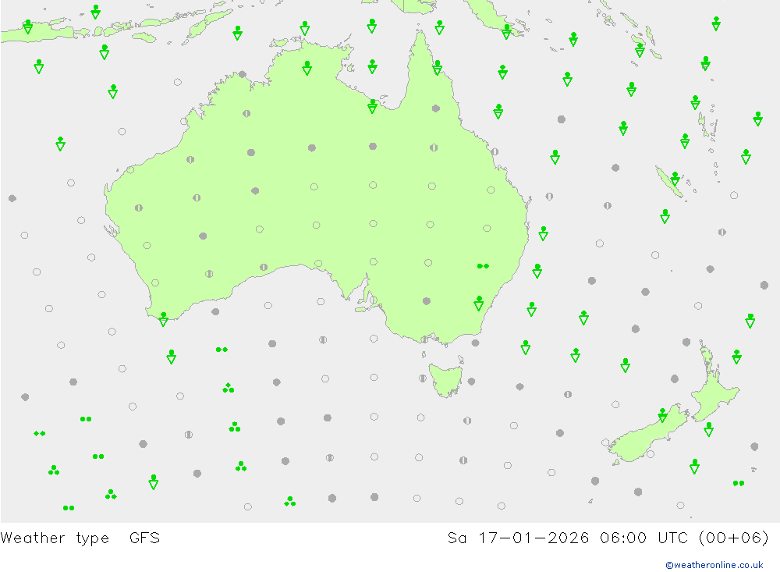The image size is (780, 572).
Task: Click the shower symbol on Australia's southwest tip
Action: pos(163,319)
